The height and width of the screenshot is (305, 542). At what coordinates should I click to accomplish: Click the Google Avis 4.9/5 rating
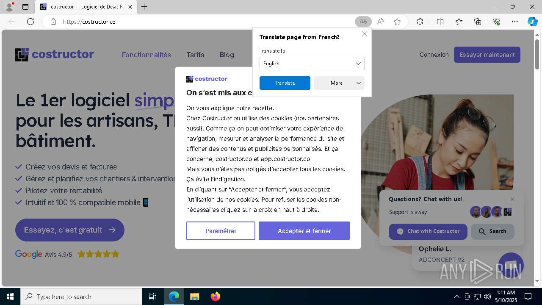click(67, 254)
